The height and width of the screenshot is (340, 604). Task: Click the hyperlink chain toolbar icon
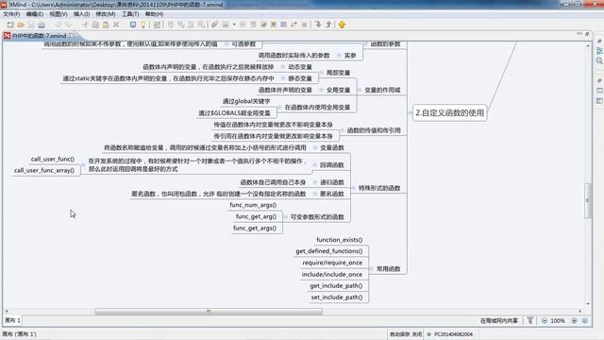[x=214, y=25]
